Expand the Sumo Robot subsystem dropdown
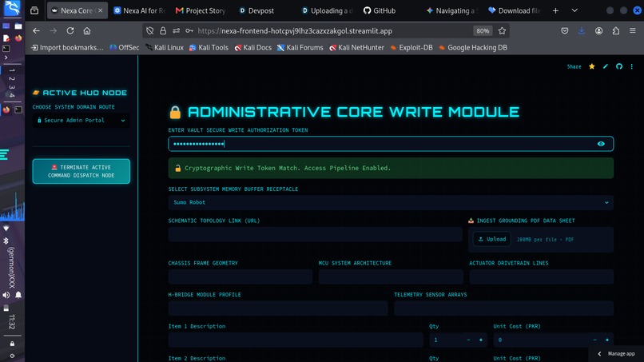This screenshot has width=644, height=362. point(391,202)
